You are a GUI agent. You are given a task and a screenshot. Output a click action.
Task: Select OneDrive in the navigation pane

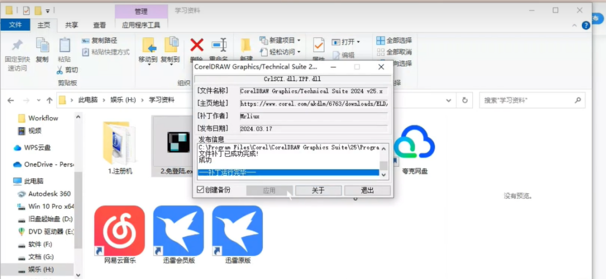(x=43, y=164)
